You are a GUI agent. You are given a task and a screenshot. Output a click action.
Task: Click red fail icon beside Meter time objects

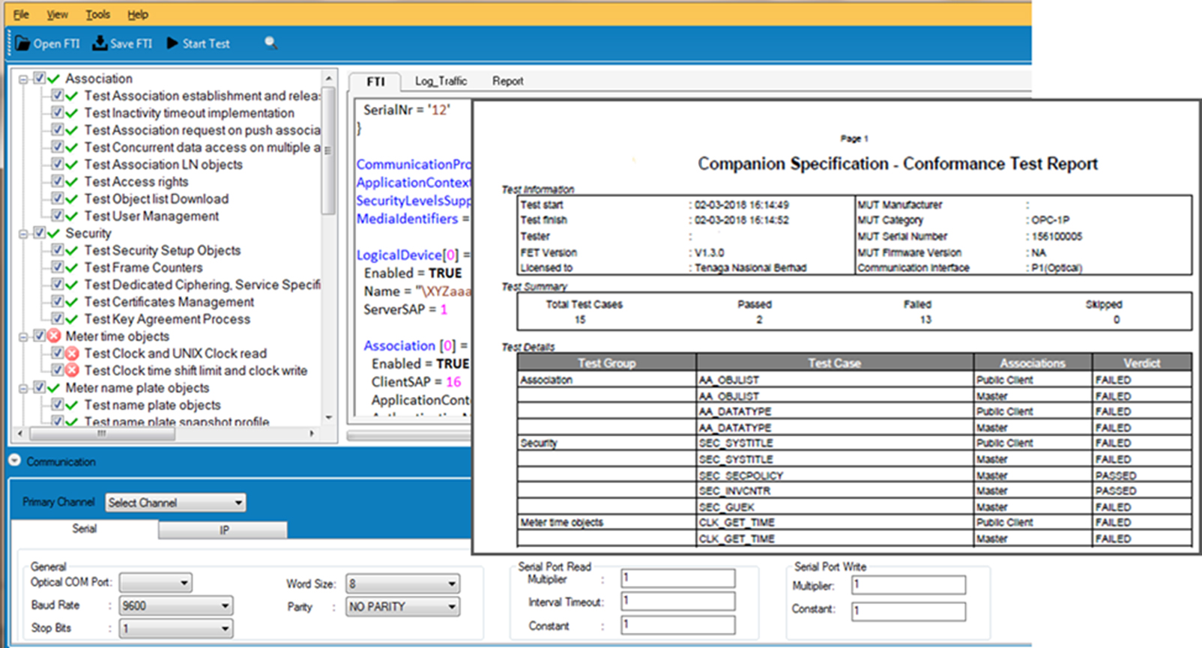point(54,336)
